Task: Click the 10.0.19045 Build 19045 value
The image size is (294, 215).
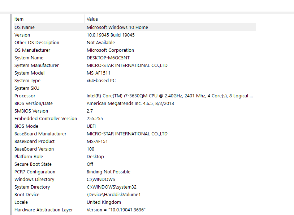Action: (x=111, y=35)
